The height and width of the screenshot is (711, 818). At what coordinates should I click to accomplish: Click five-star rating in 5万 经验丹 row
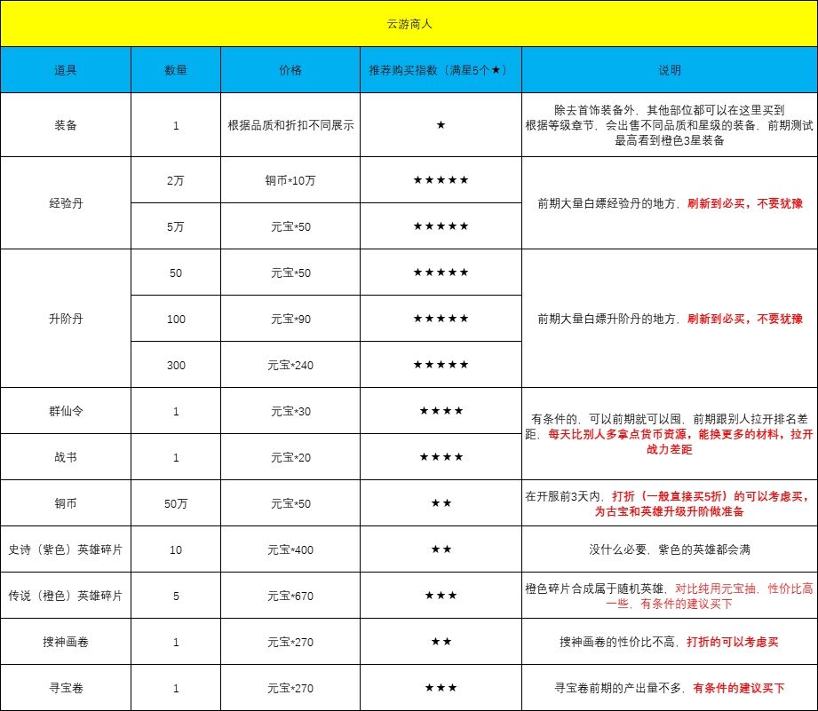pos(441,226)
